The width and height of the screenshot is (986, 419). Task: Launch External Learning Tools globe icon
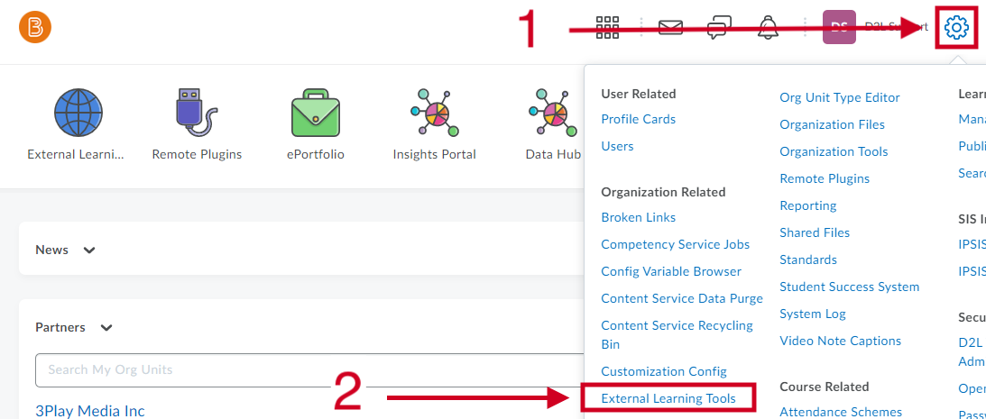78,113
